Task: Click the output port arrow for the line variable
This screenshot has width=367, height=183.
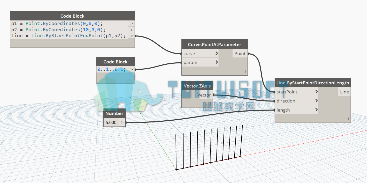Action: pos(132,36)
